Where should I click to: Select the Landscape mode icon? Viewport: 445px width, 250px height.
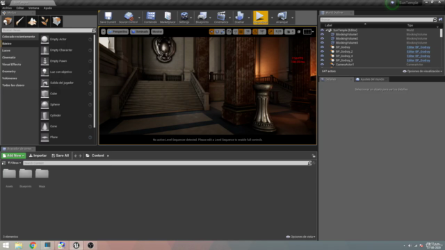[x=32, y=22]
